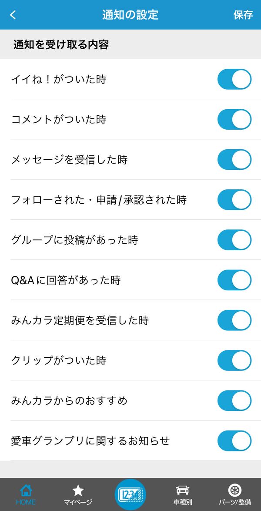Tap the center license plate icon
261x511 pixels.
coord(130,494)
